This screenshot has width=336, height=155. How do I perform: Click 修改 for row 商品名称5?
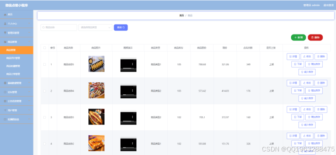pos(307,57)
